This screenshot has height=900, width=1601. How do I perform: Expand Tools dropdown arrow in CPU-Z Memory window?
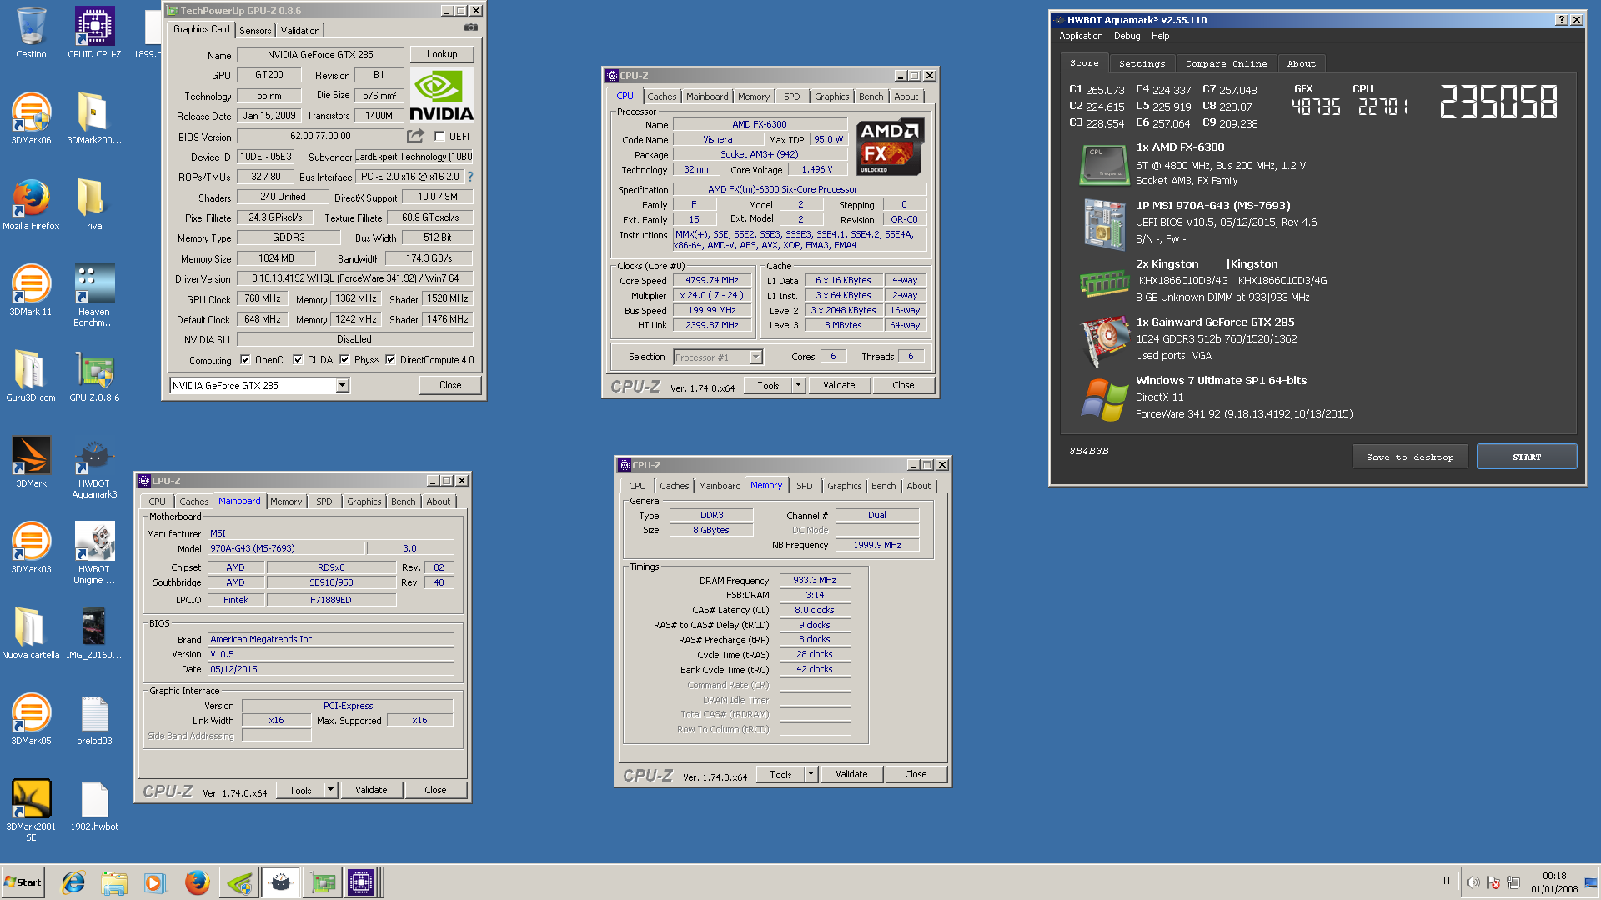click(811, 774)
